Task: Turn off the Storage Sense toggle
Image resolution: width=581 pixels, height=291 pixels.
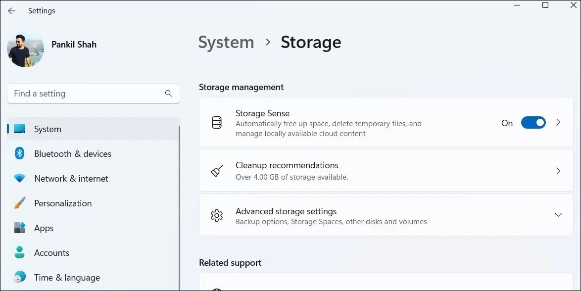Action: pyautogui.click(x=533, y=122)
